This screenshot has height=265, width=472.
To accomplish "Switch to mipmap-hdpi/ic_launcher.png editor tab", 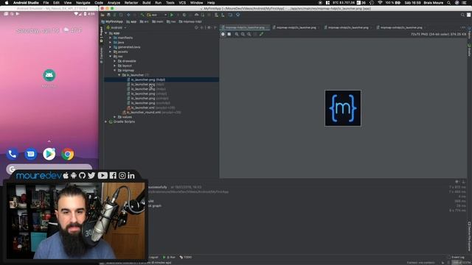I will point(245,28).
